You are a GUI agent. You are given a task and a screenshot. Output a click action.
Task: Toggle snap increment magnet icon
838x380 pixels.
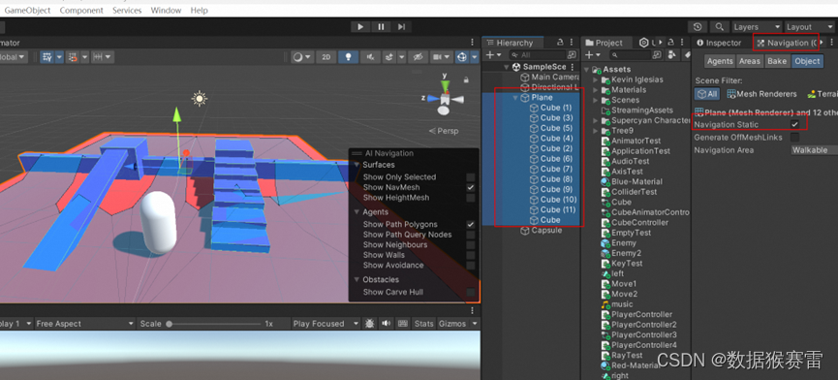pos(73,56)
